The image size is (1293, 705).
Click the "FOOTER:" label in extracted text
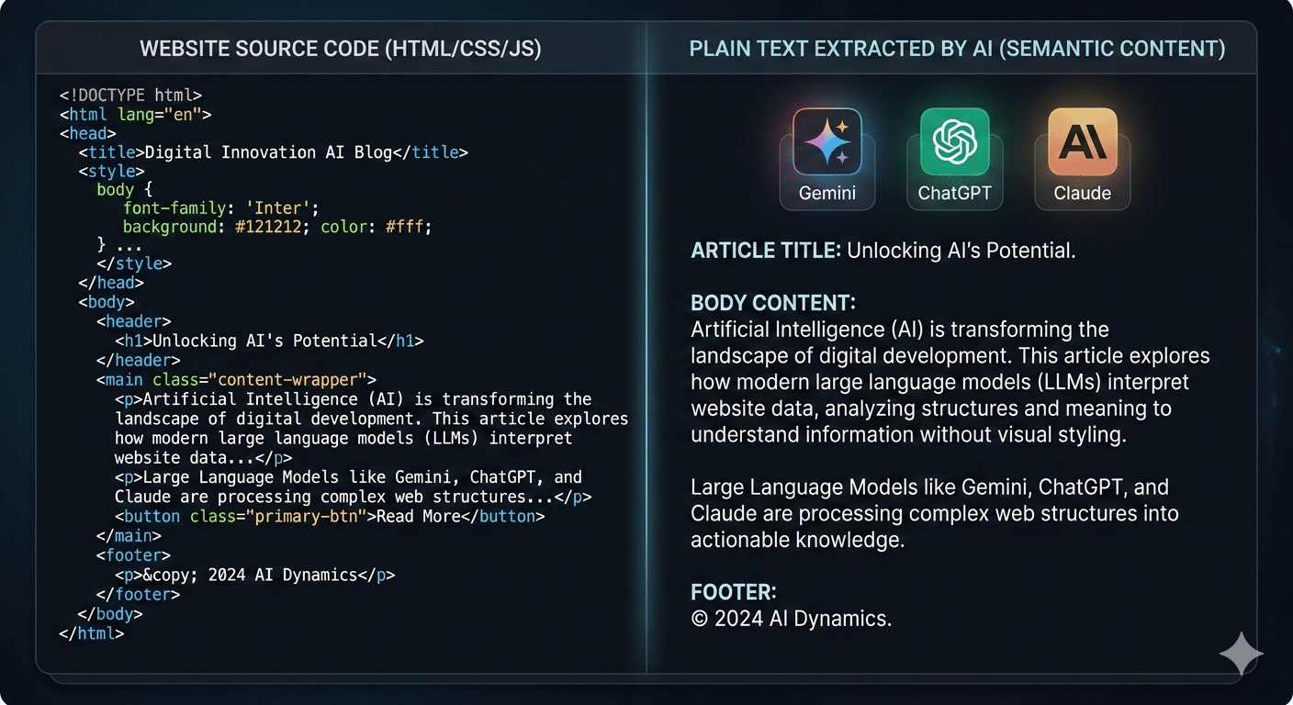[x=734, y=592]
